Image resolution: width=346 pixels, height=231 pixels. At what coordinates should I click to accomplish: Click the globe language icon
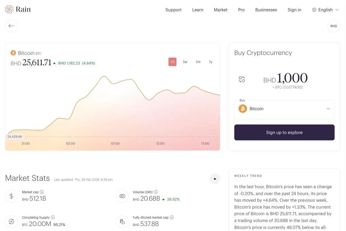tap(314, 10)
